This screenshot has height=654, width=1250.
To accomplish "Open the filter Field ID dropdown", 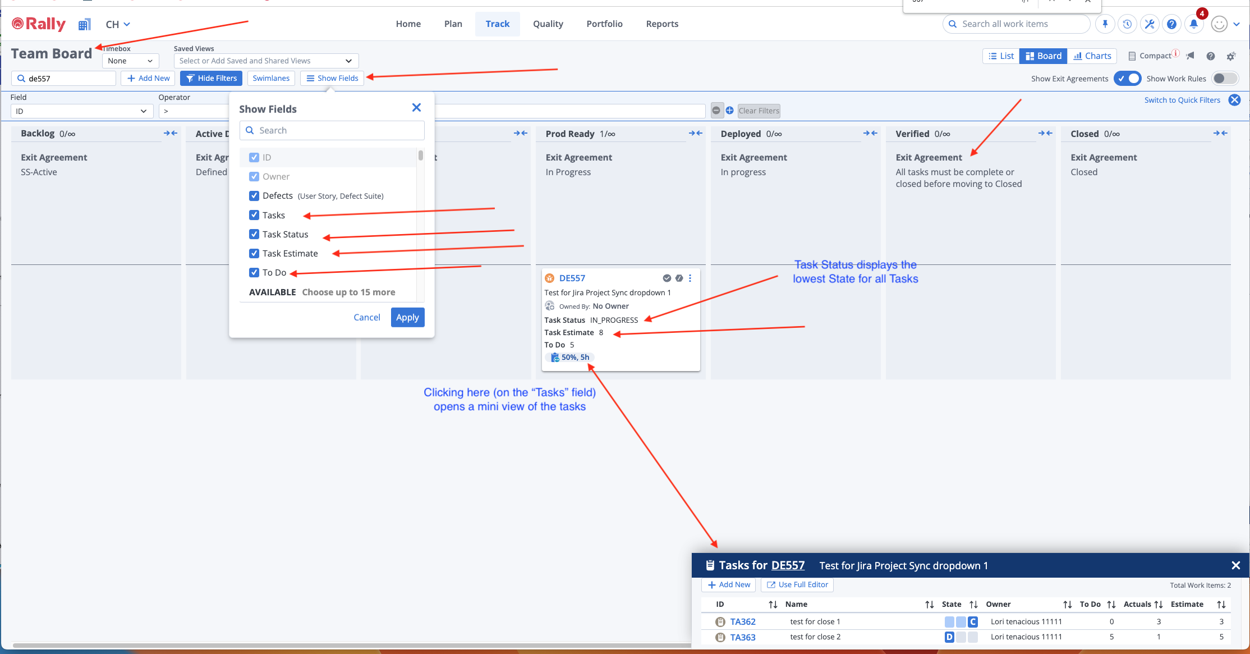I will tap(82, 111).
